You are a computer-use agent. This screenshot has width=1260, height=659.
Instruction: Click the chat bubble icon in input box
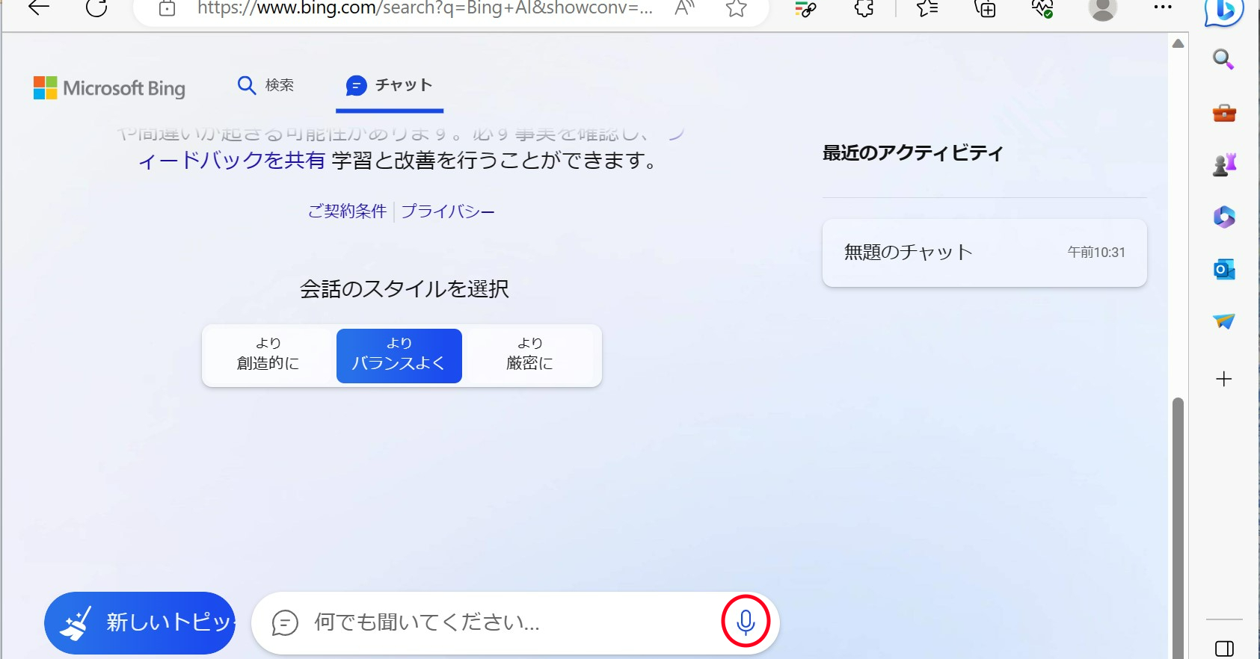point(285,622)
